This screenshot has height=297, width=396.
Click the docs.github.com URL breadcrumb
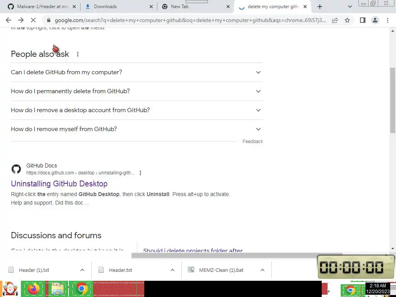(80, 173)
